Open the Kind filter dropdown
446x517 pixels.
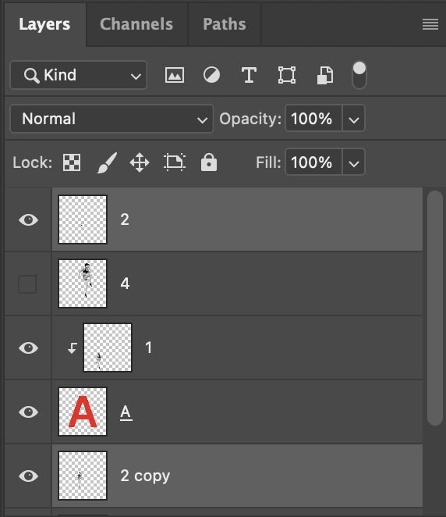coord(79,75)
